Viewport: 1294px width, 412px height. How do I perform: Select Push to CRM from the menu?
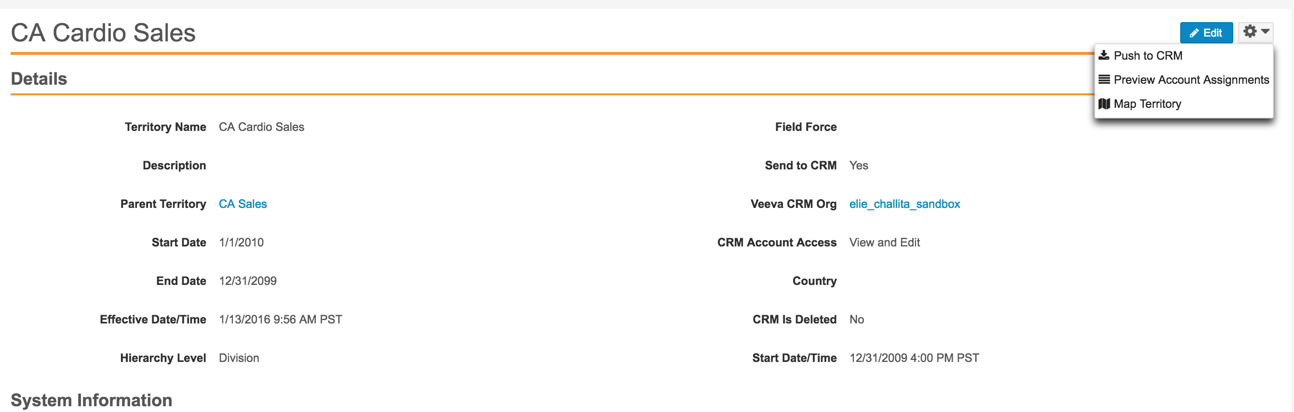click(x=1148, y=56)
